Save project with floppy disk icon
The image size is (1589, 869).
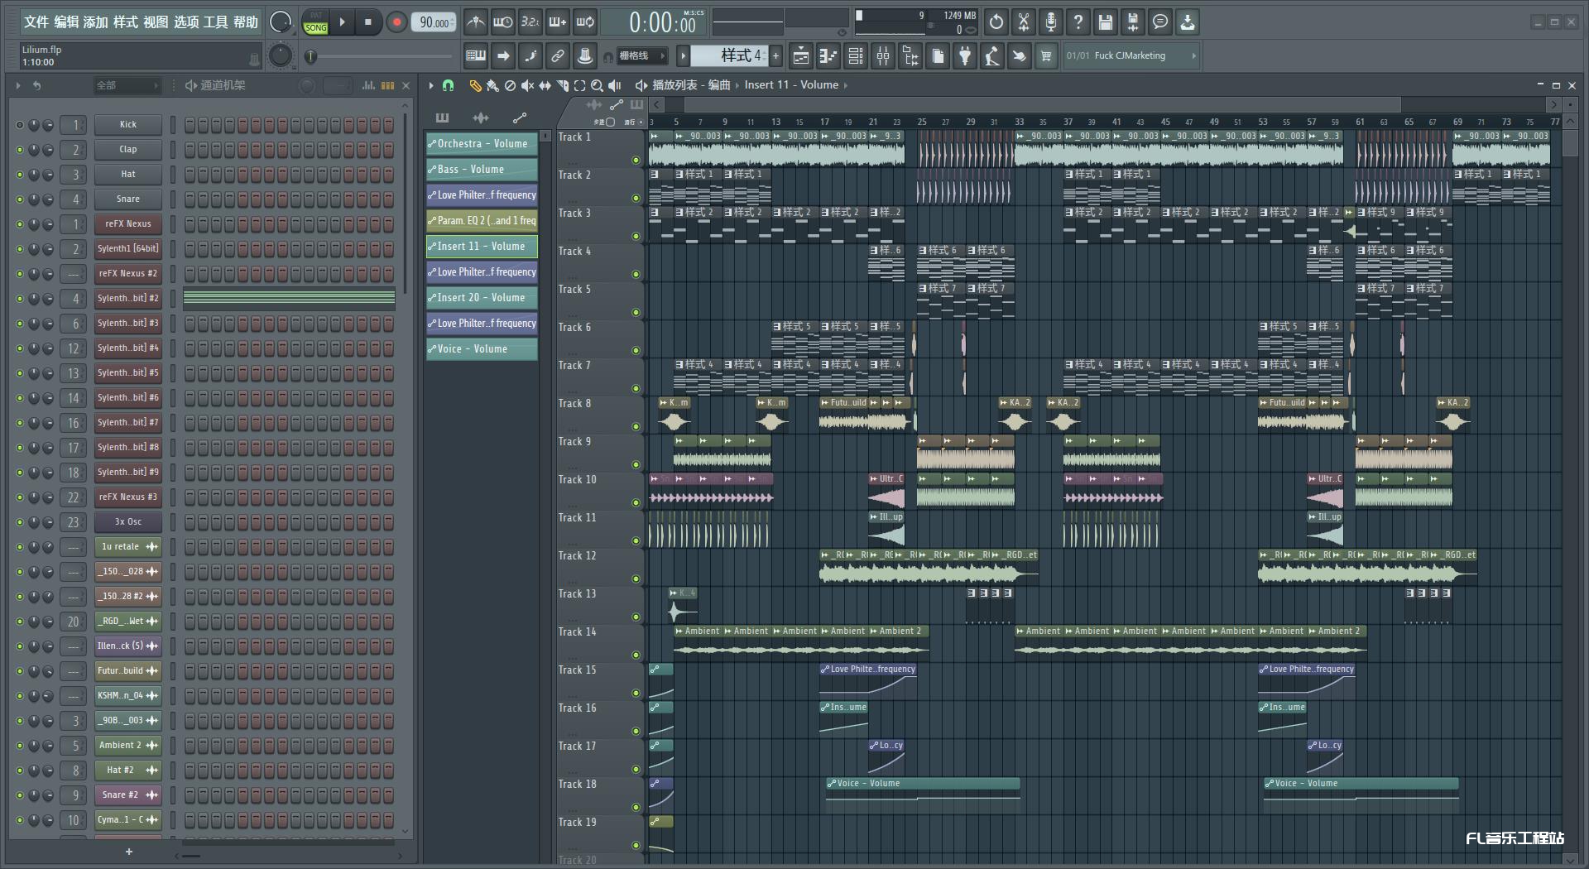pos(1106,22)
